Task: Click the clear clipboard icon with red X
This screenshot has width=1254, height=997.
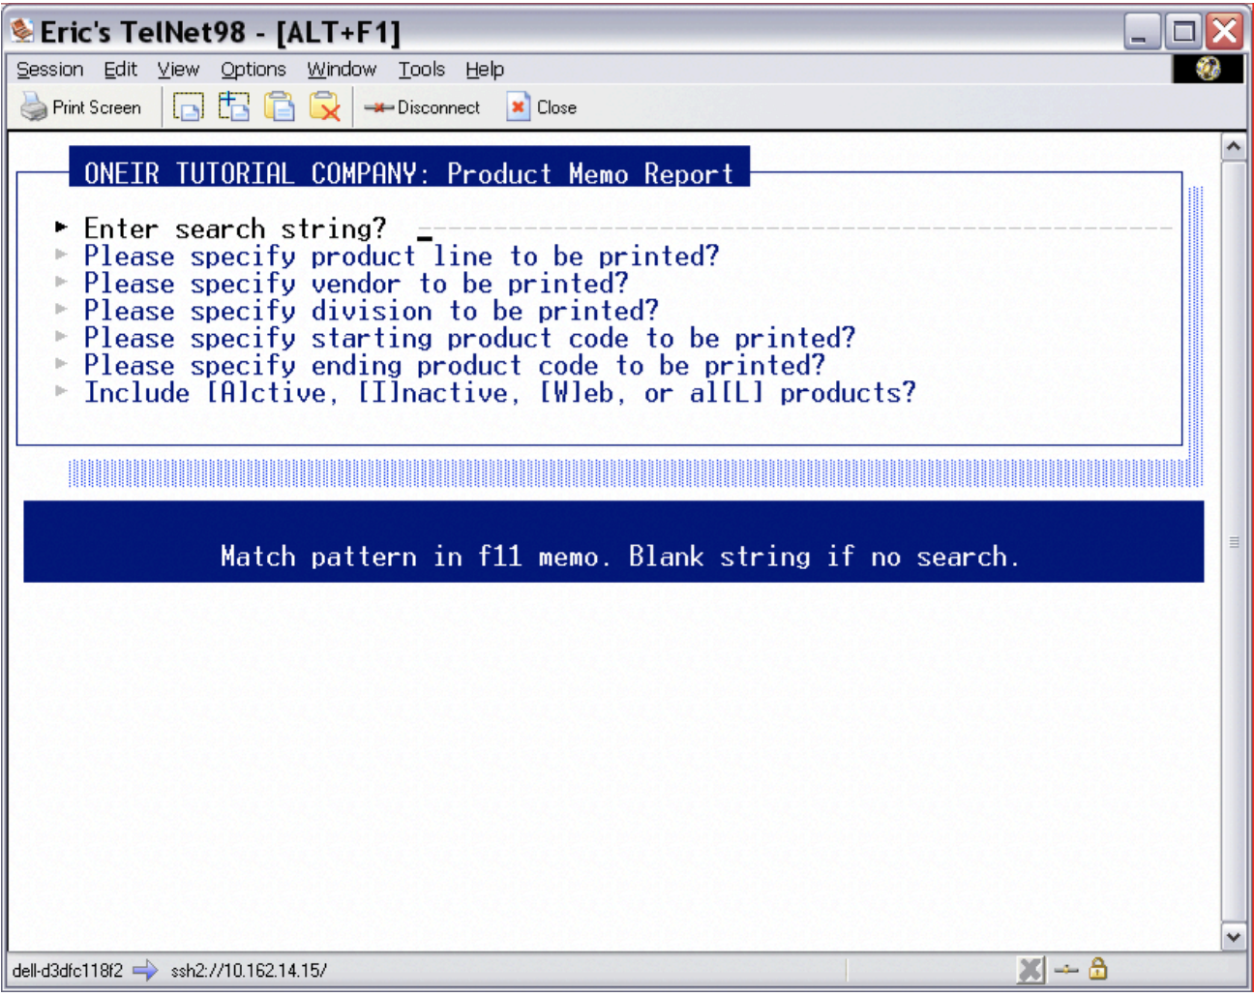Action: (x=325, y=107)
